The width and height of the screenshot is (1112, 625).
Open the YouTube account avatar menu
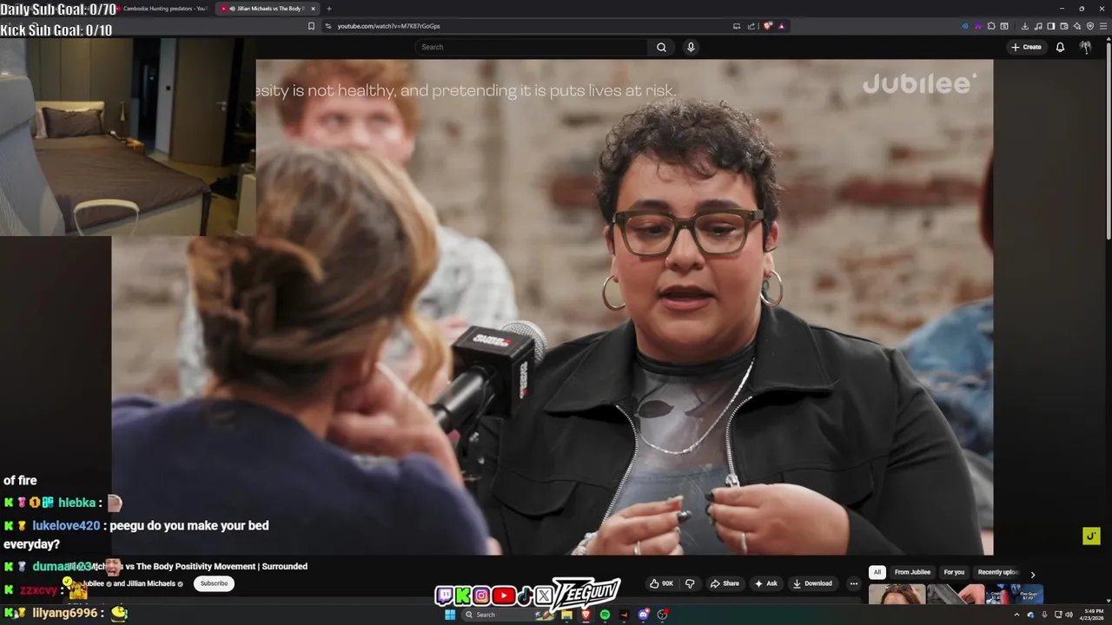(x=1085, y=47)
